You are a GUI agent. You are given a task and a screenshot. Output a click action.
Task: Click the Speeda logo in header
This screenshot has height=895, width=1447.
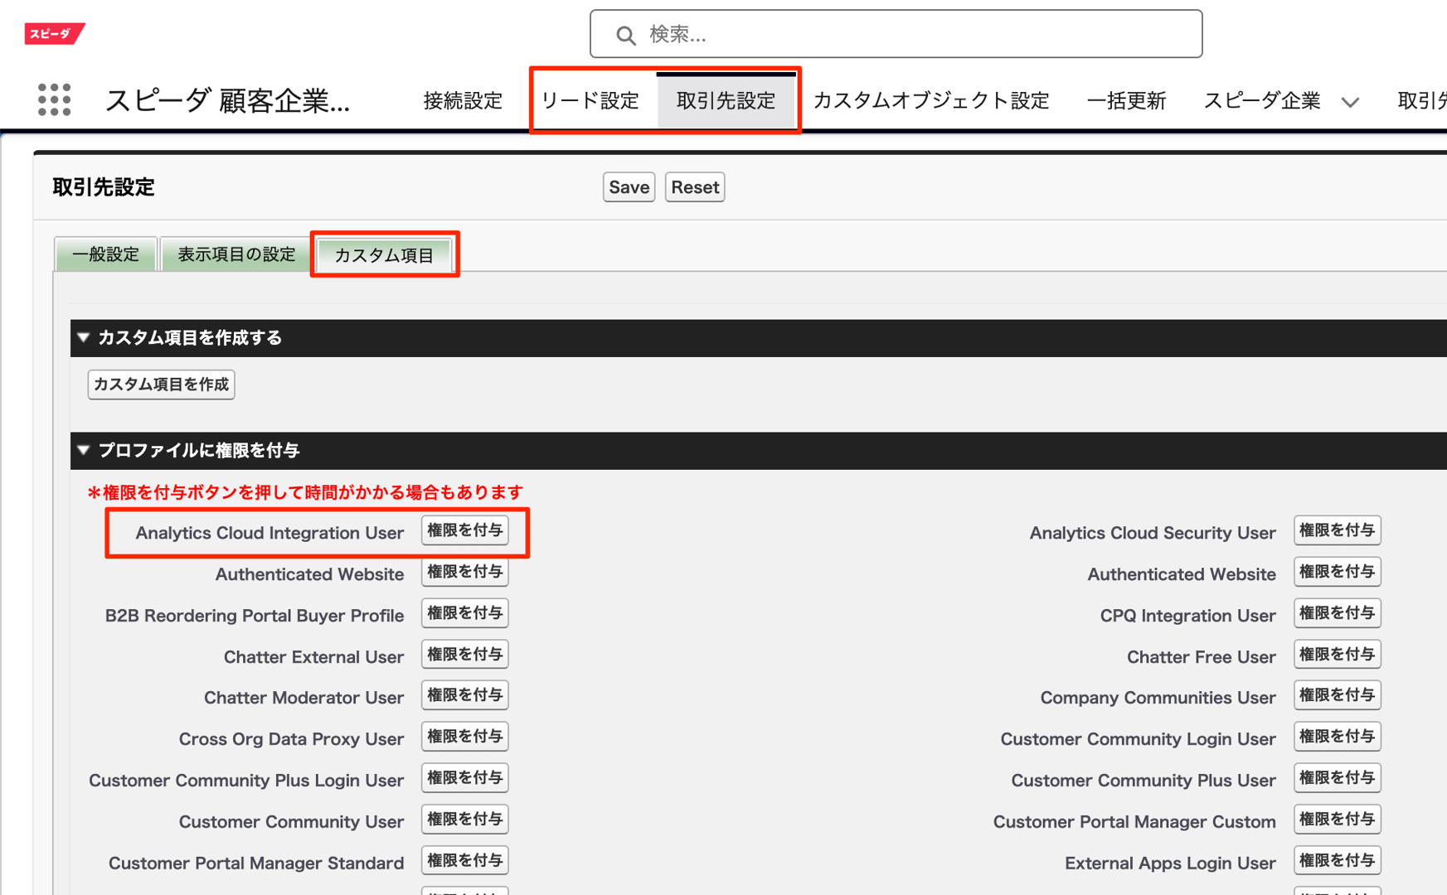(x=54, y=34)
